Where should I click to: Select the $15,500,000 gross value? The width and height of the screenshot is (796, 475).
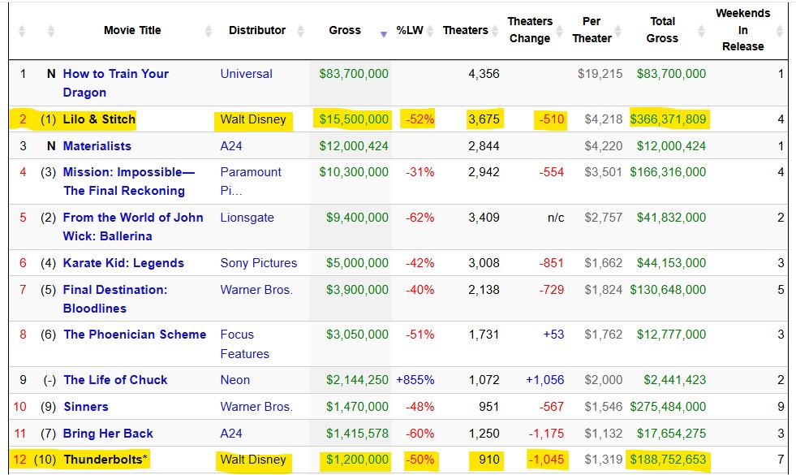pos(354,119)
